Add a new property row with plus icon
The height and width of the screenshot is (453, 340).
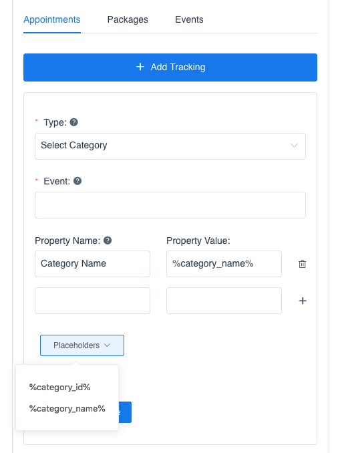click(303, 301)
